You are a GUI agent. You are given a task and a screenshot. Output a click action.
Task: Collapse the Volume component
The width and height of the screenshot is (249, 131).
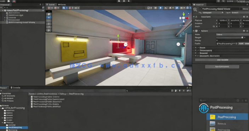194,31
